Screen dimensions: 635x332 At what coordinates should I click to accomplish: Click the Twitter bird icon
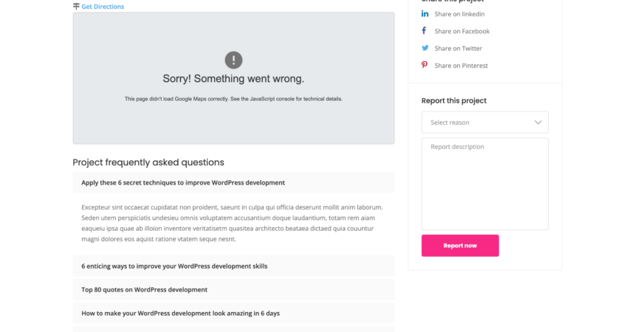point(425,48)
